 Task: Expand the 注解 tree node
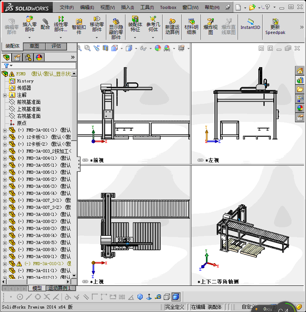5,96
